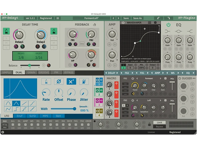Click the Feedback eraser reset icon
The width and height of the screenshot is (197, 147).
coord(94,24)
